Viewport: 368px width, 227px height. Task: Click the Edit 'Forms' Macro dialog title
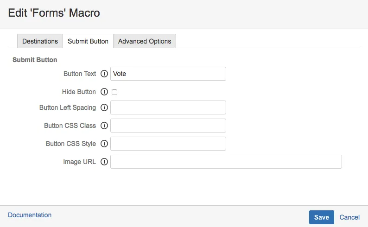54,13
